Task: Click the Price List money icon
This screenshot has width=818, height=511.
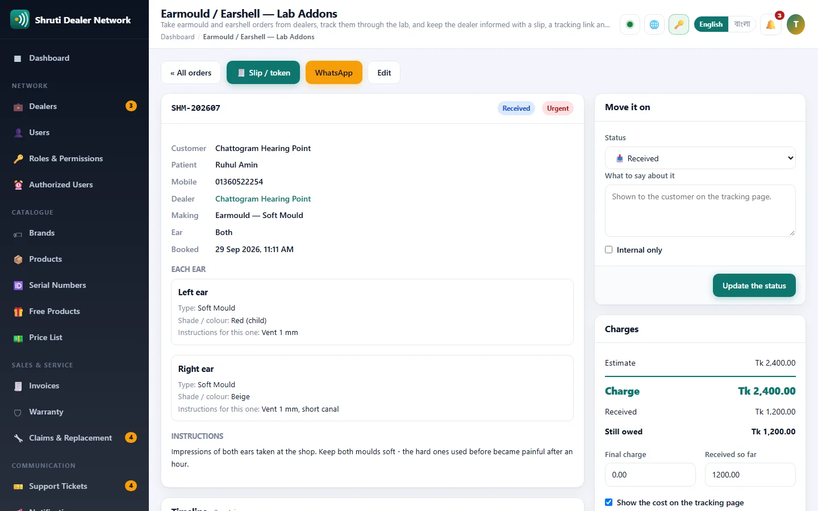Action: click(x=18, y=338)
